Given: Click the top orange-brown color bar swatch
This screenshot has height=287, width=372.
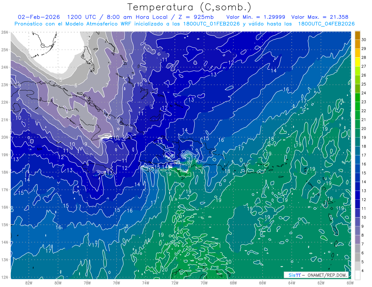Looking at the screenshot, I should coord(357,35).
